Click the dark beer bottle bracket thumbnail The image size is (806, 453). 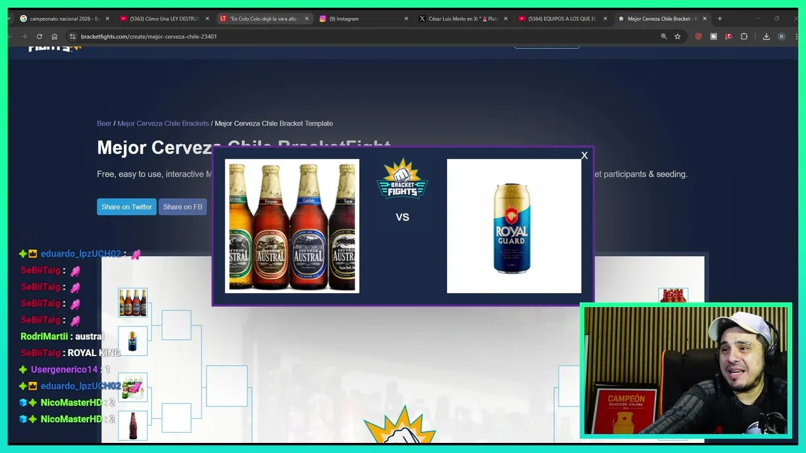click(x=133, y=426)
